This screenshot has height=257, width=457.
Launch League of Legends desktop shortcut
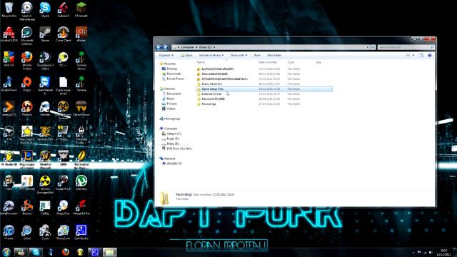(x=27, y=159)
